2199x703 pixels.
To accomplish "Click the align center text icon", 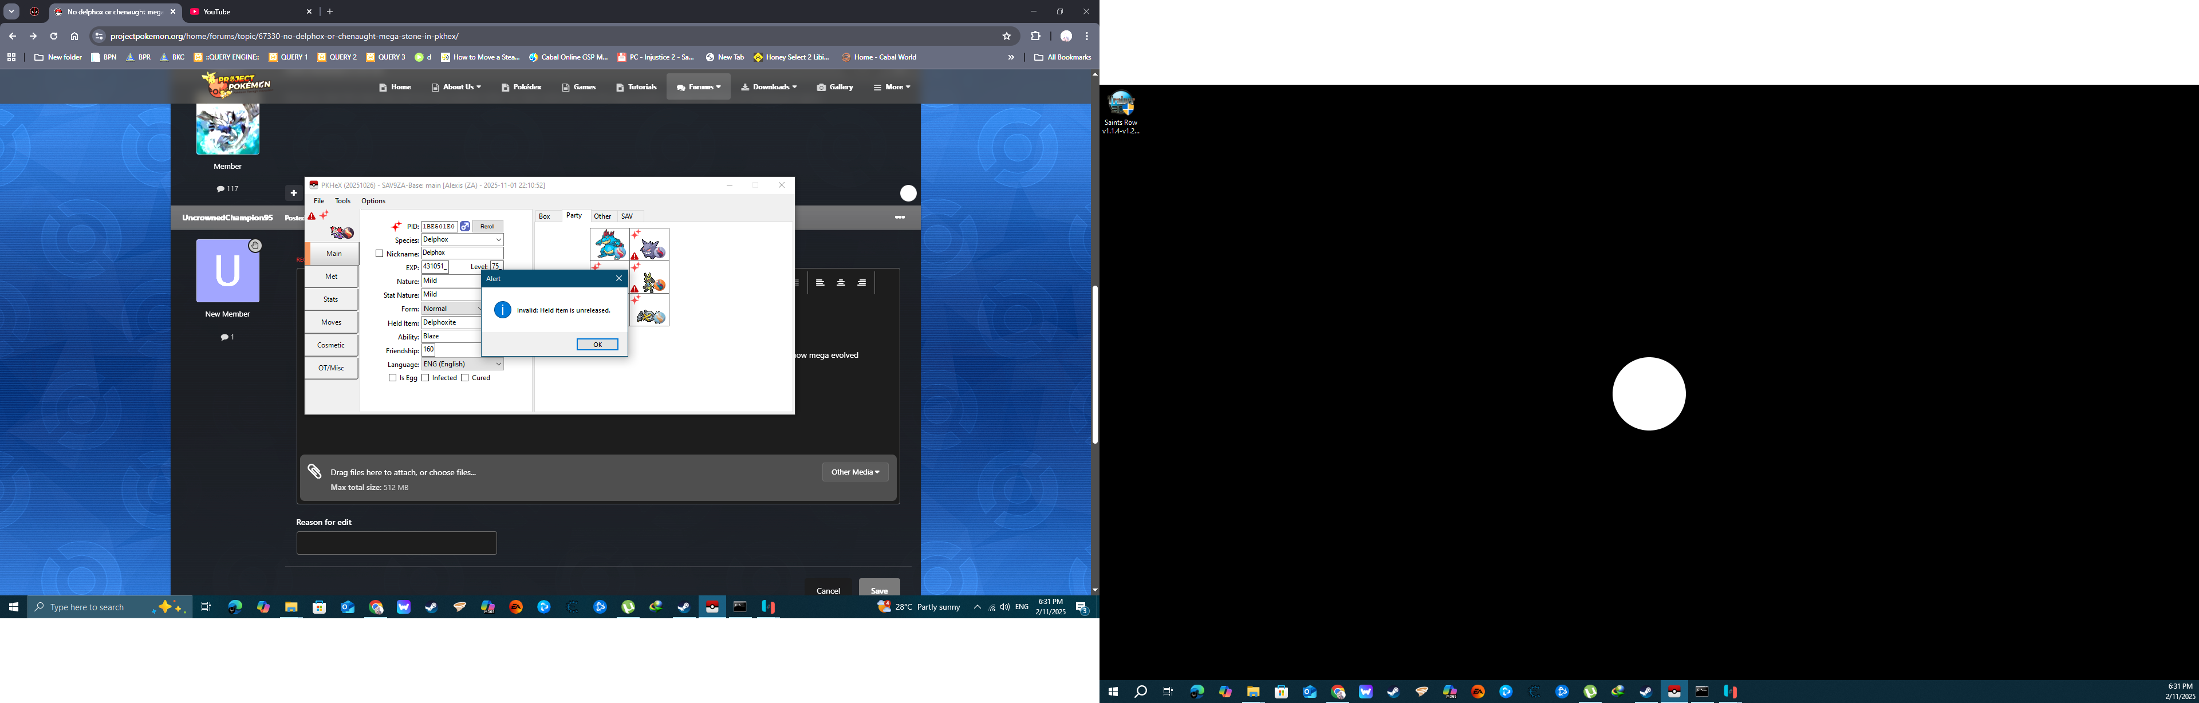I will [841, 282].
